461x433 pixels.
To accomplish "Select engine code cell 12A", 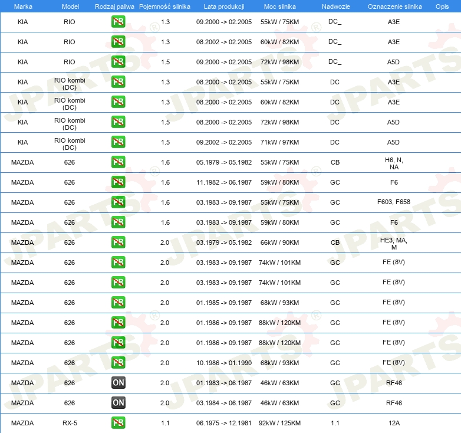I will tap(394, 423).
